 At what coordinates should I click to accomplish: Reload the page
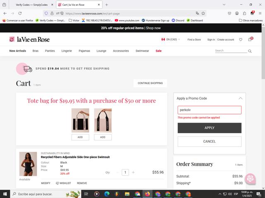click(x=20, y=13)
